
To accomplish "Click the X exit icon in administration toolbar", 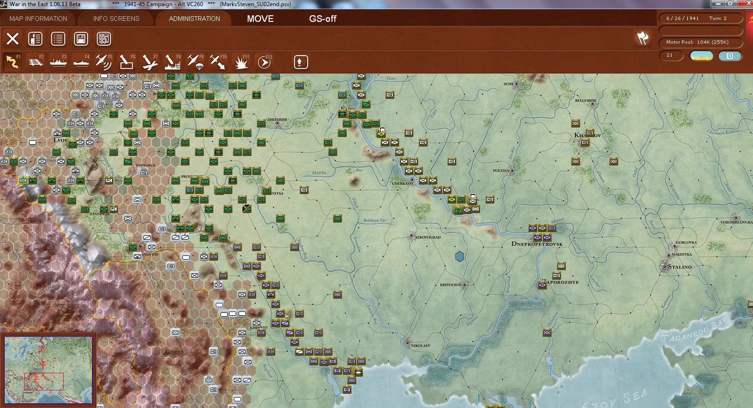I will pos(12,39).
